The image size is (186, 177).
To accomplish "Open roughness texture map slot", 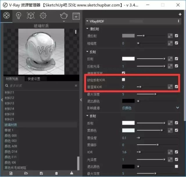I will point(170,43).
